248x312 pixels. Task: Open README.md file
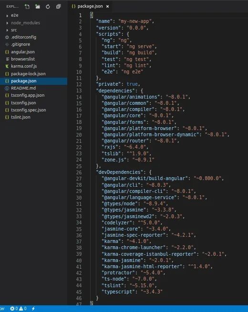(x=34, y=88)
